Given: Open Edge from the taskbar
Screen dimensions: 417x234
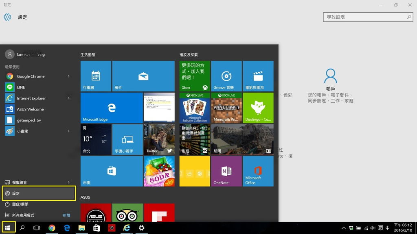Looking at the screenshot, I should click(x=67, y=228).
